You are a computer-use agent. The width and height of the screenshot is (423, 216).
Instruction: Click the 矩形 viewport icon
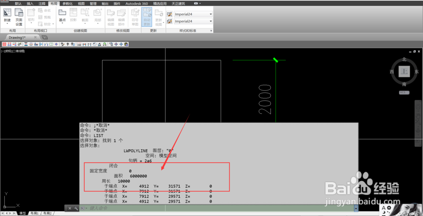(31, 13)
